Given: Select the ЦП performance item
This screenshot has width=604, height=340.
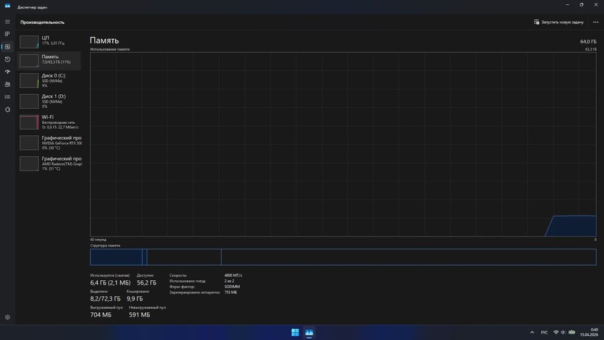Looking at the screenshot, I should point(50,41).
